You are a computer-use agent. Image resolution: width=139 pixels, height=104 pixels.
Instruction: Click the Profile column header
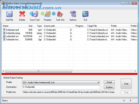pyautogui.click(x=120, y=26)
